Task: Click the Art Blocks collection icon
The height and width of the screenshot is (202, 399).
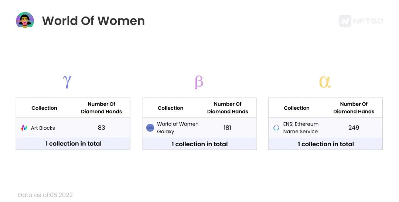Action: pos(24,128)
